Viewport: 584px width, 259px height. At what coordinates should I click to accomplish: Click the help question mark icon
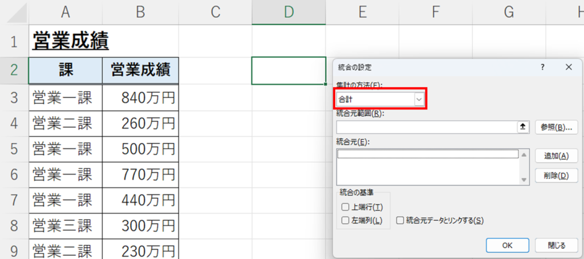(542, 67)
